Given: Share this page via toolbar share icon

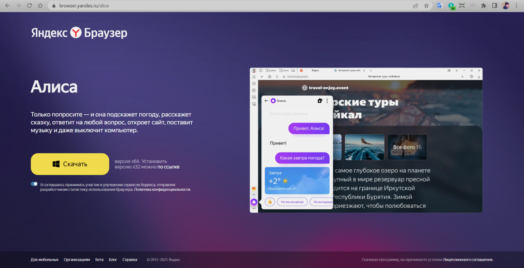Looking at the screenshot, I should coord(415,6).
